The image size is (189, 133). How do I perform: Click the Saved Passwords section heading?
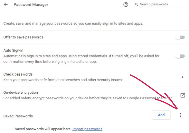tap(18, 116)
